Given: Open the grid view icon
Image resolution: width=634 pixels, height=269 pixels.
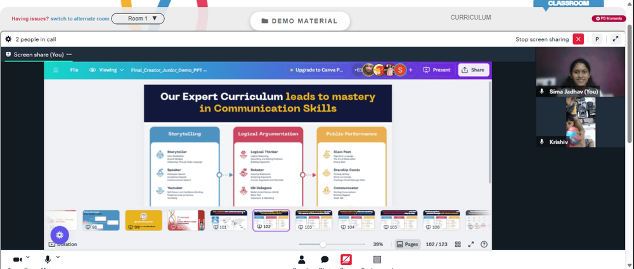Looking at the screenshot, I should point(458,244).
